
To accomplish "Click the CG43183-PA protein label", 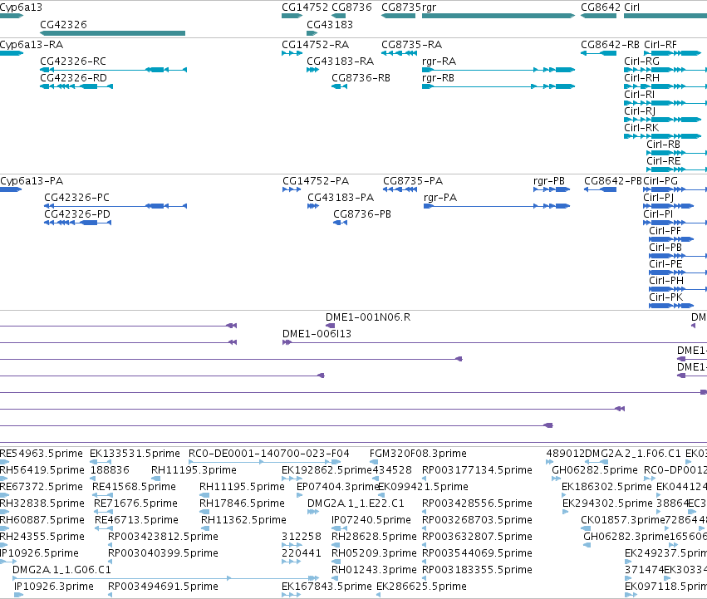I will (x=341, y=198).
